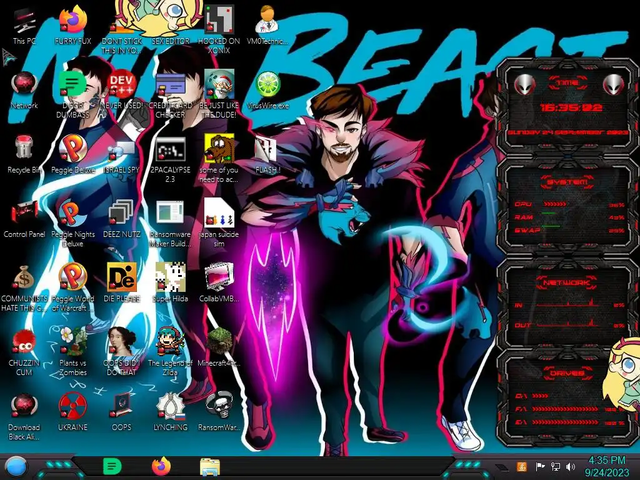Launch the Super Hilda shortcut
Viewport: 640px width, 480px height.
(170, 283)
